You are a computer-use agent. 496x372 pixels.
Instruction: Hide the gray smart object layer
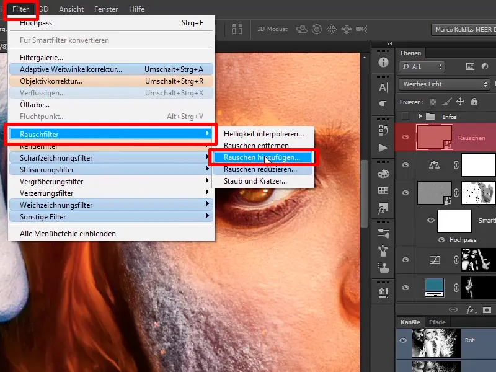pos(405,193)
